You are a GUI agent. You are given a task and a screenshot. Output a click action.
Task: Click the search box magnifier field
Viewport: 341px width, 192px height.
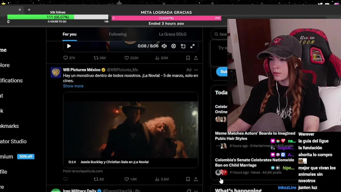[x=219, y=34]
